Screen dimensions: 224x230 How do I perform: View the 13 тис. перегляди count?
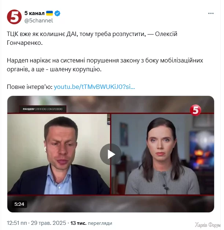(91, 223)
